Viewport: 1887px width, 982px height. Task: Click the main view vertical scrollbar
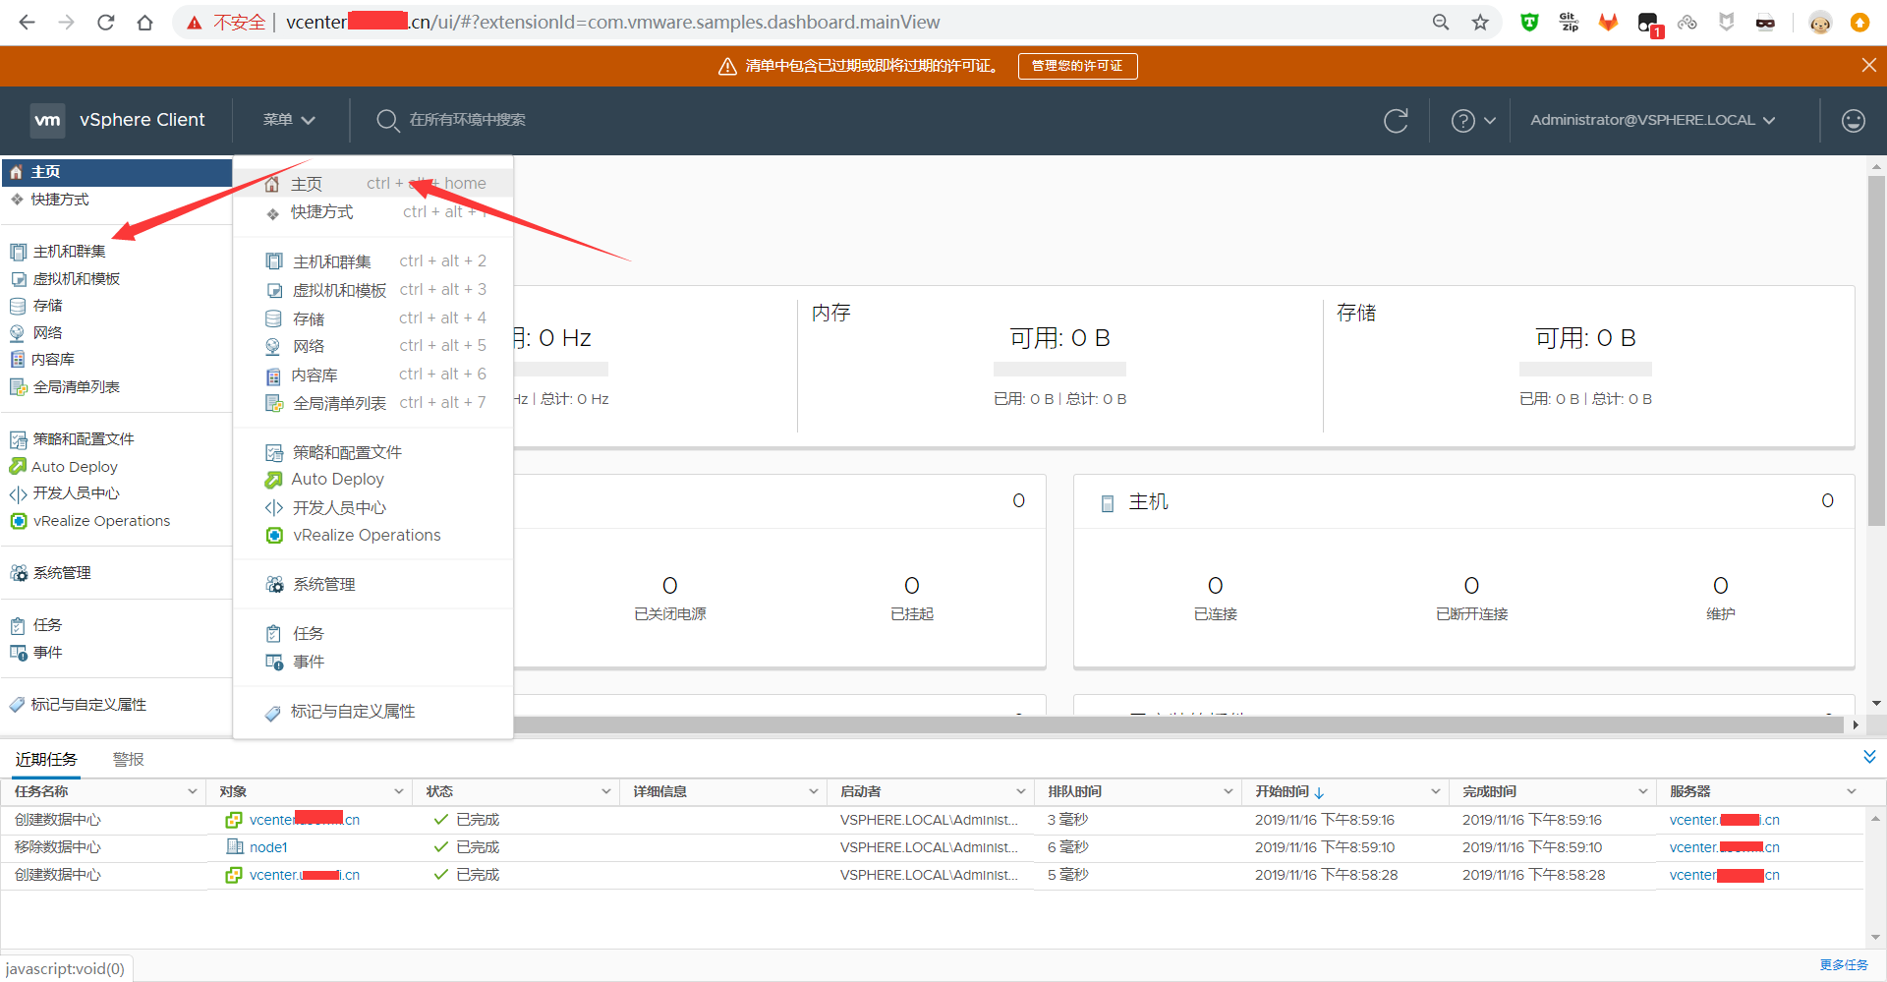coord(1876,351)
